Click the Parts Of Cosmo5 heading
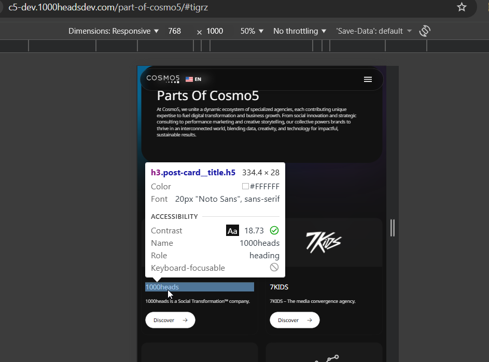This screenshot has width=489, height=362. 208,95
